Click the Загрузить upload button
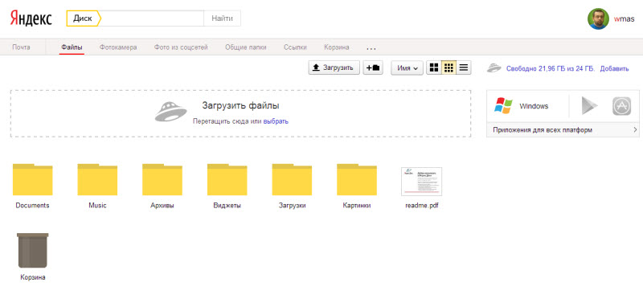Image resolution: width=643 pixels, height=307 pixels. tap(334, 68)
